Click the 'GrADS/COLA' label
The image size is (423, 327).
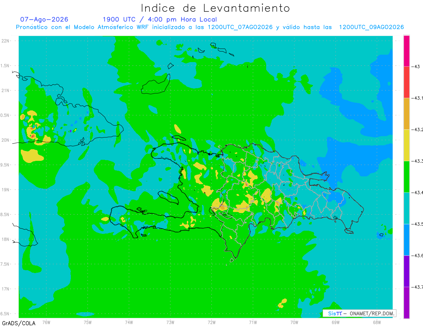pos(19,323)
